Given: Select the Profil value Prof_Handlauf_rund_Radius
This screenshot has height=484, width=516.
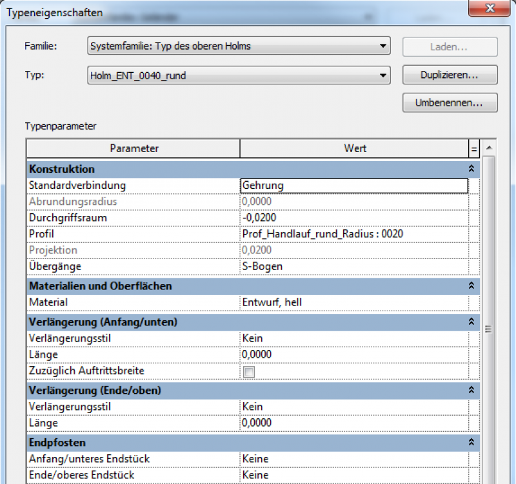Looking at the screenshot, I should tap(353, 234).
